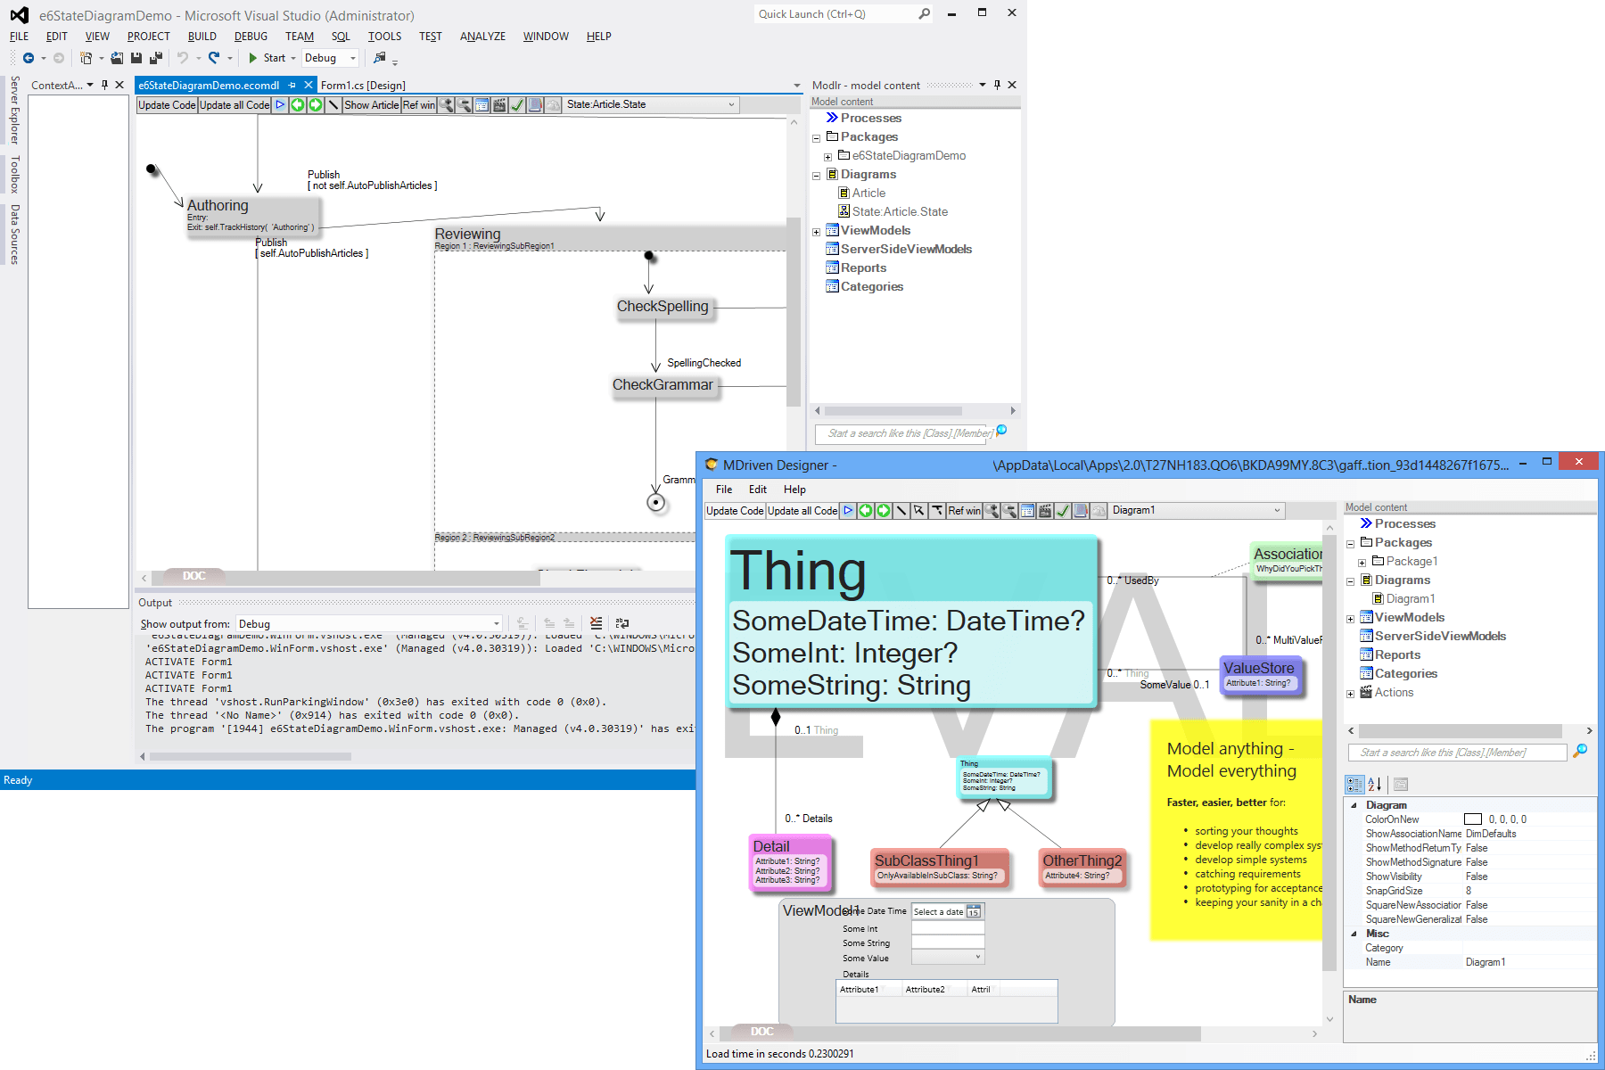Click zoom in magnifier in state diagram toolbar

pyautogui.click(x=446, y=105)
